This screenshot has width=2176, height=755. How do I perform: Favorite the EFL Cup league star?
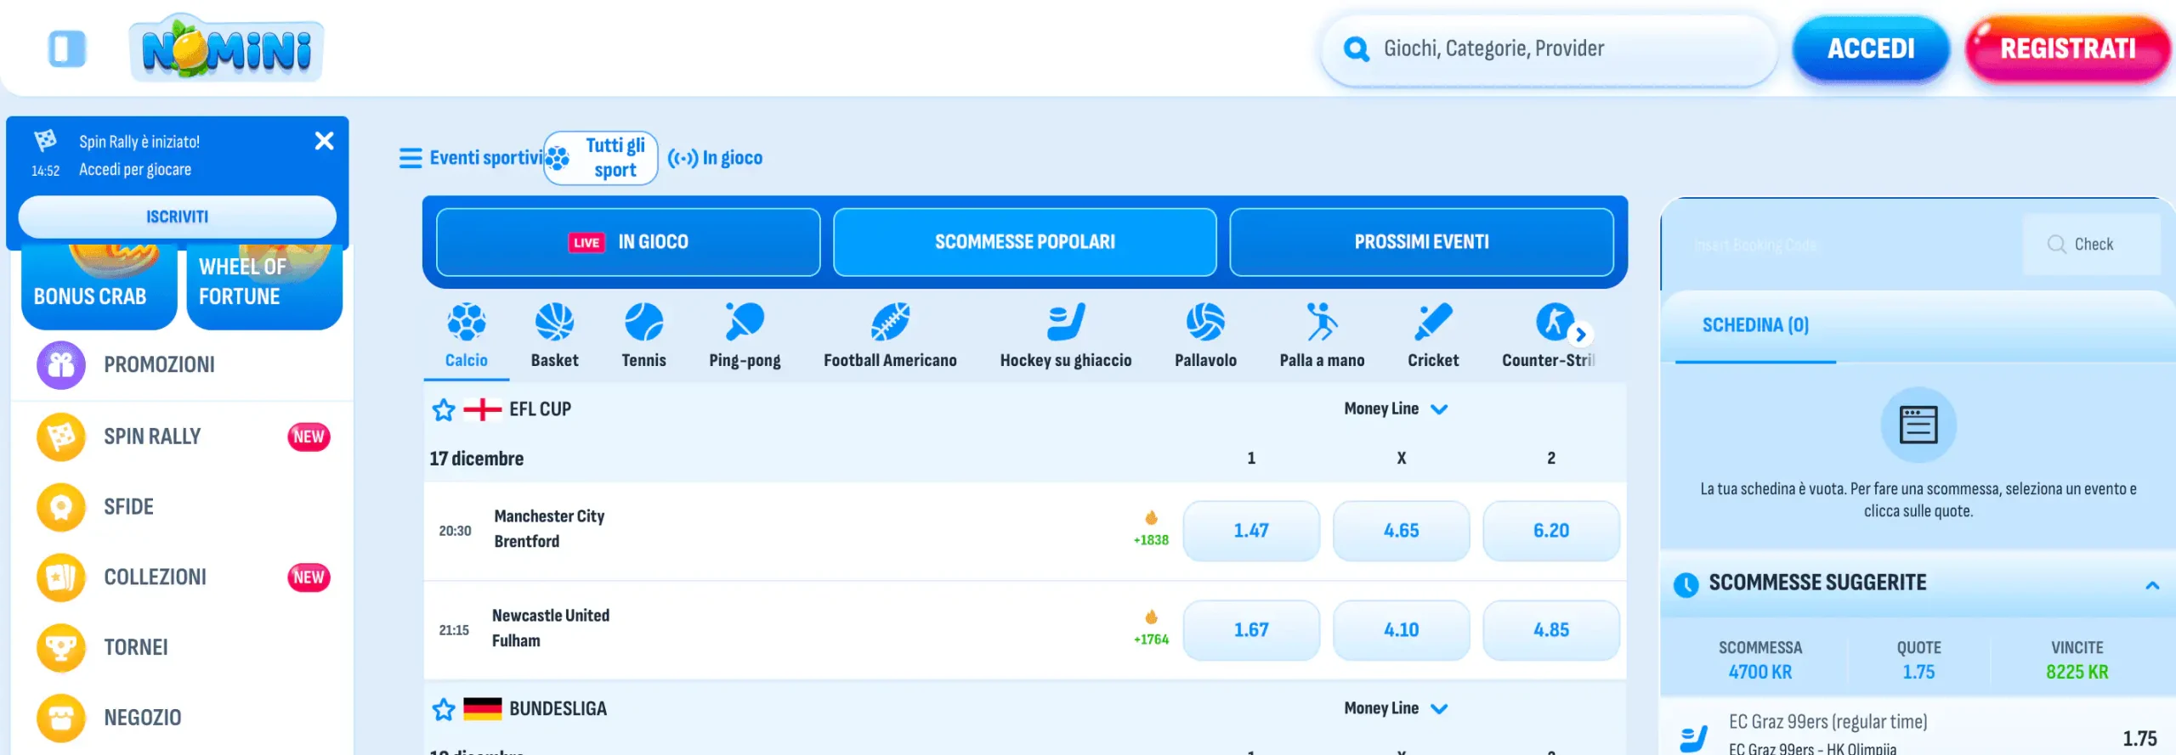point(444,410)
